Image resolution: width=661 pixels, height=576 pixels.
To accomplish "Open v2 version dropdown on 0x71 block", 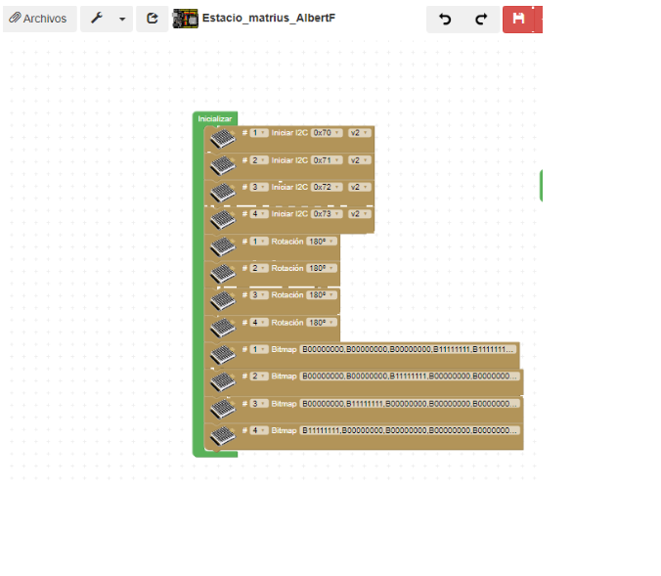I will tap(359, 159).
